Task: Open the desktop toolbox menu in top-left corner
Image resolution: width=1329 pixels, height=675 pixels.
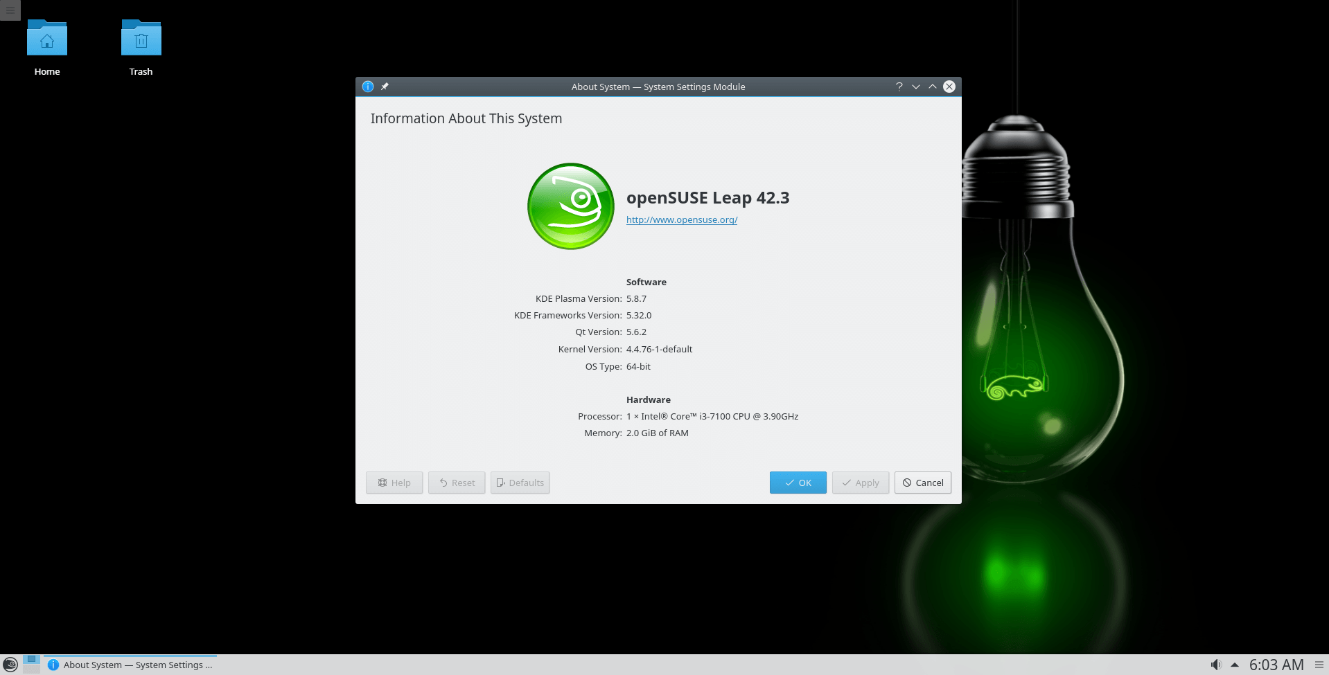Action: (x=10, y=10)
